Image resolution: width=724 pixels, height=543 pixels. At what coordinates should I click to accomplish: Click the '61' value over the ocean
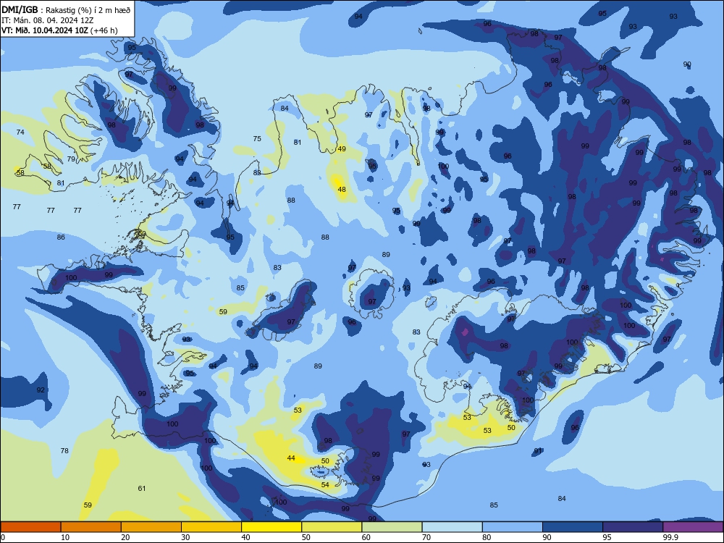pos(142,488)
